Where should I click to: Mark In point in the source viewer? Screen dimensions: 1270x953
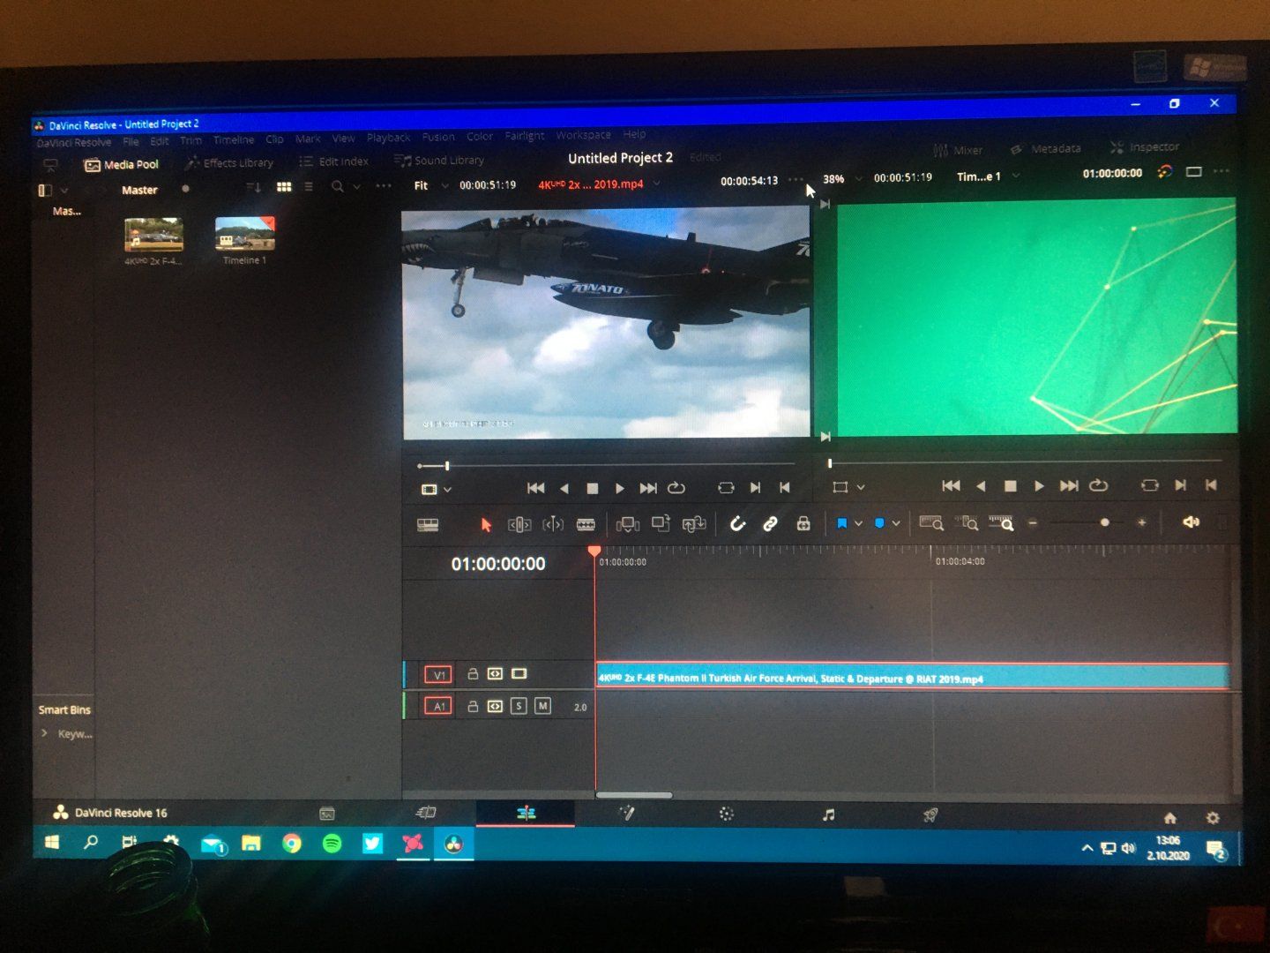coord(755,488)
